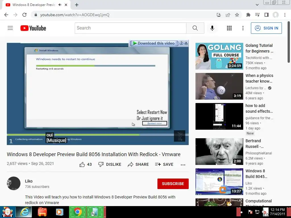Screen dimensions: 291x218
Task: Mute the tab's audio speaker icon
Action: click(60, 5)
